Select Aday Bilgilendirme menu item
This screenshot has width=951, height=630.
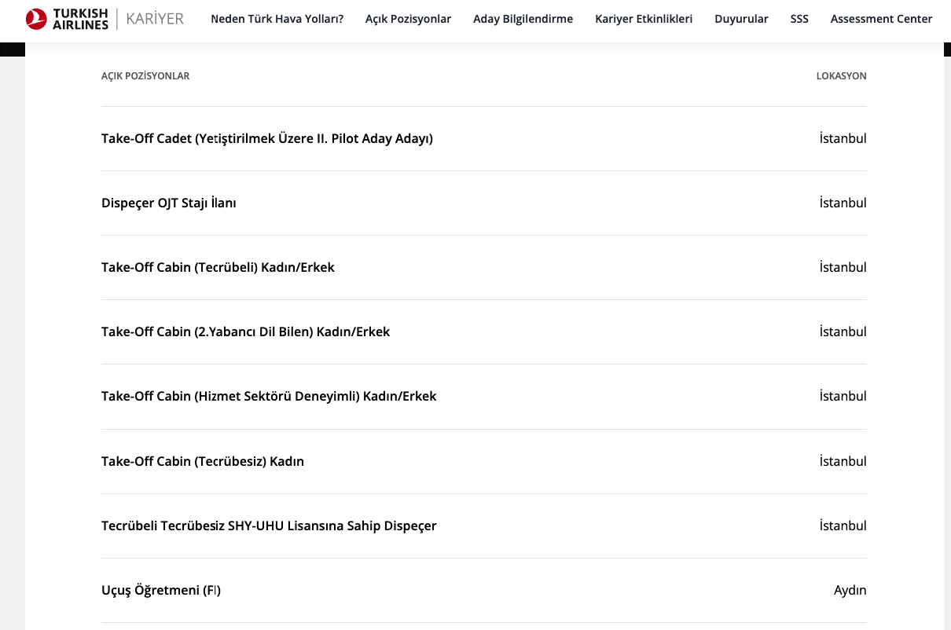click(523, 19)
